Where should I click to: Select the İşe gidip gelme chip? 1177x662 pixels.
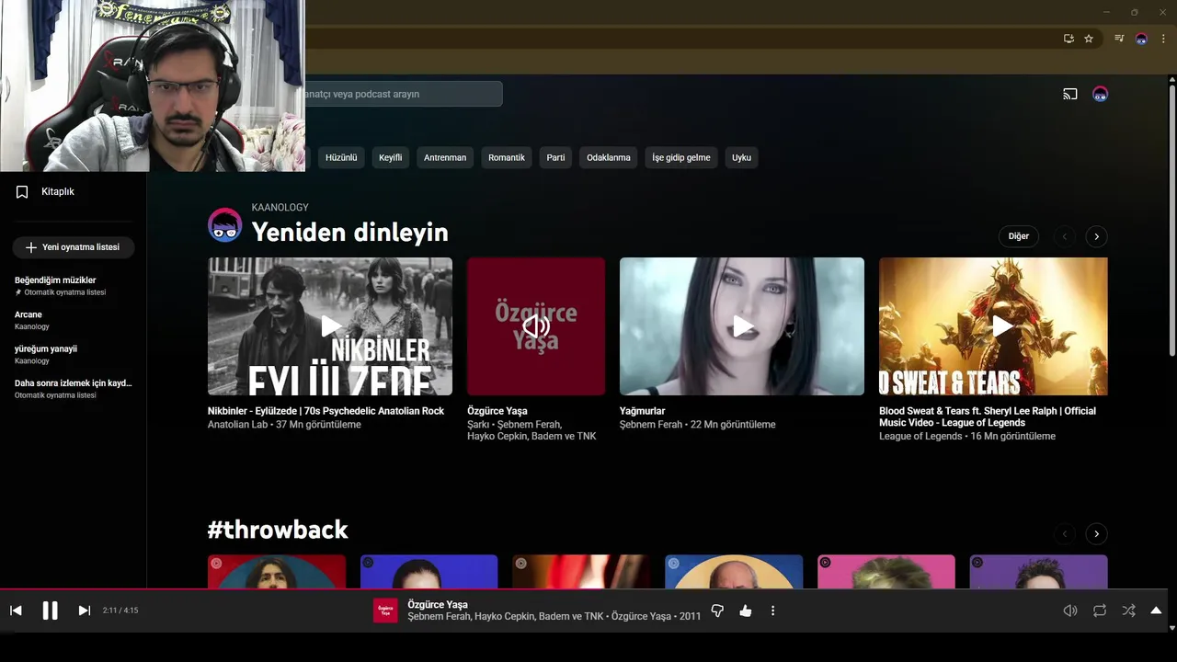681,157
